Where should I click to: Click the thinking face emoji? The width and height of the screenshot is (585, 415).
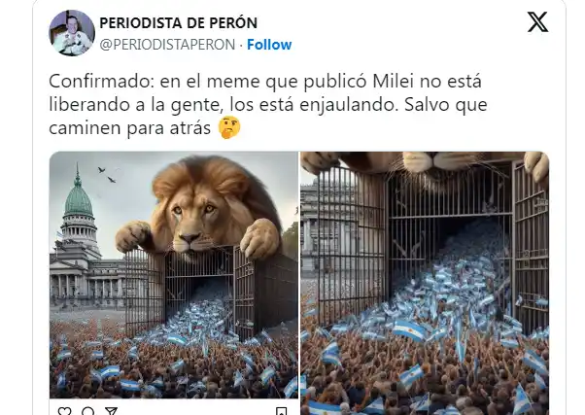pos(229,127)
